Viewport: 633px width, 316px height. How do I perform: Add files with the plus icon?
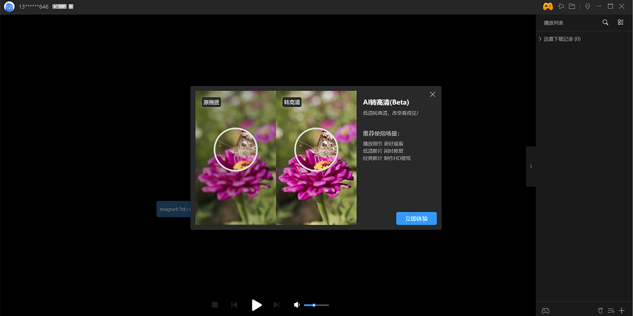(x=622, y=311)
